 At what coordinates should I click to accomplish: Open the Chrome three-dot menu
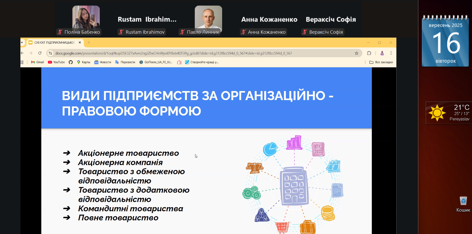[x=391, y=53]
